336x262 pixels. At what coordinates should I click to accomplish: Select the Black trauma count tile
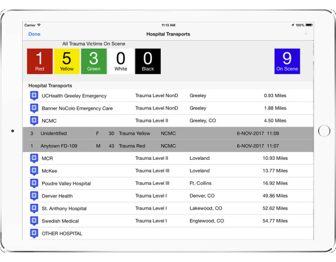click(x=148, y=61)
